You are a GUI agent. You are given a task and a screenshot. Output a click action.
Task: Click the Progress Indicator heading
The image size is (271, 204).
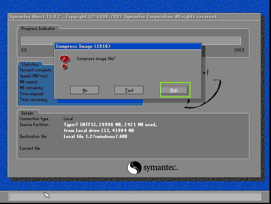pyautogui.click(x=38, y=29)
